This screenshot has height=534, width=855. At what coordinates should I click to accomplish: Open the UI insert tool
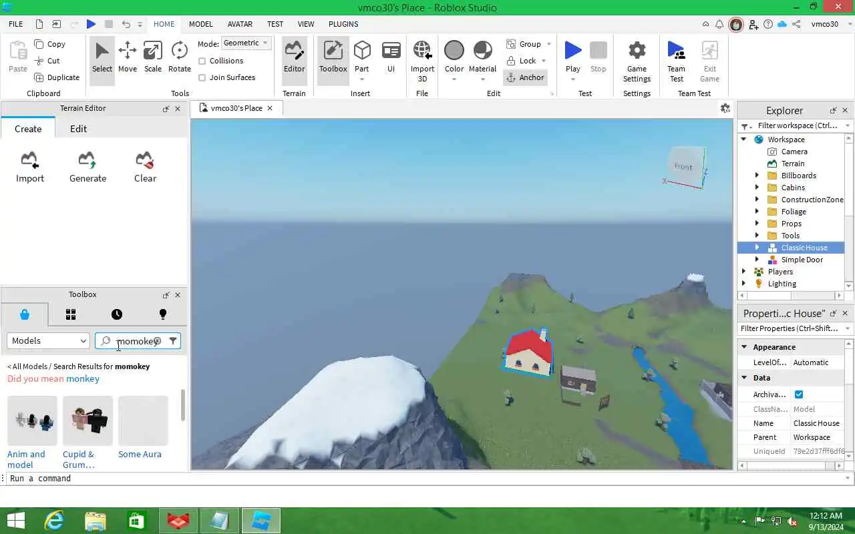coord(391,58)
